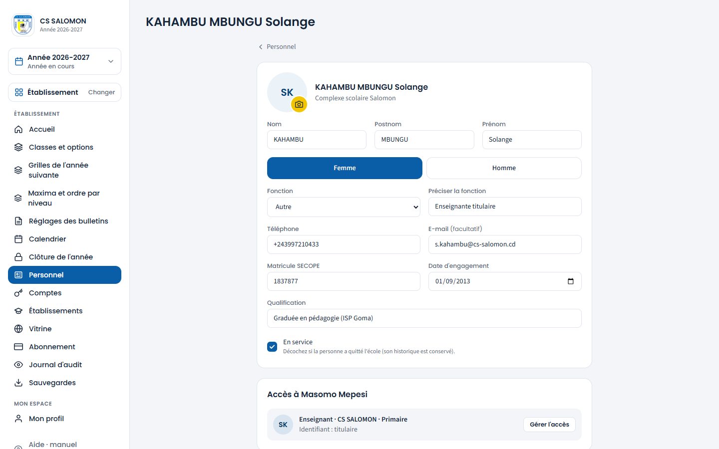Image resolution: width=719 pixels, height=449 pixels.
Task: Click the Nom input field
Action: [317, 140]
